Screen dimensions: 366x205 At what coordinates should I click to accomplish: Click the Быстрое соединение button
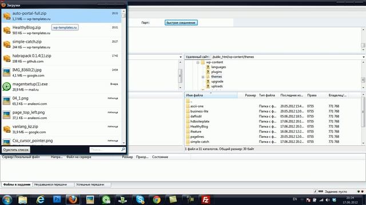(x=181, y=23)
